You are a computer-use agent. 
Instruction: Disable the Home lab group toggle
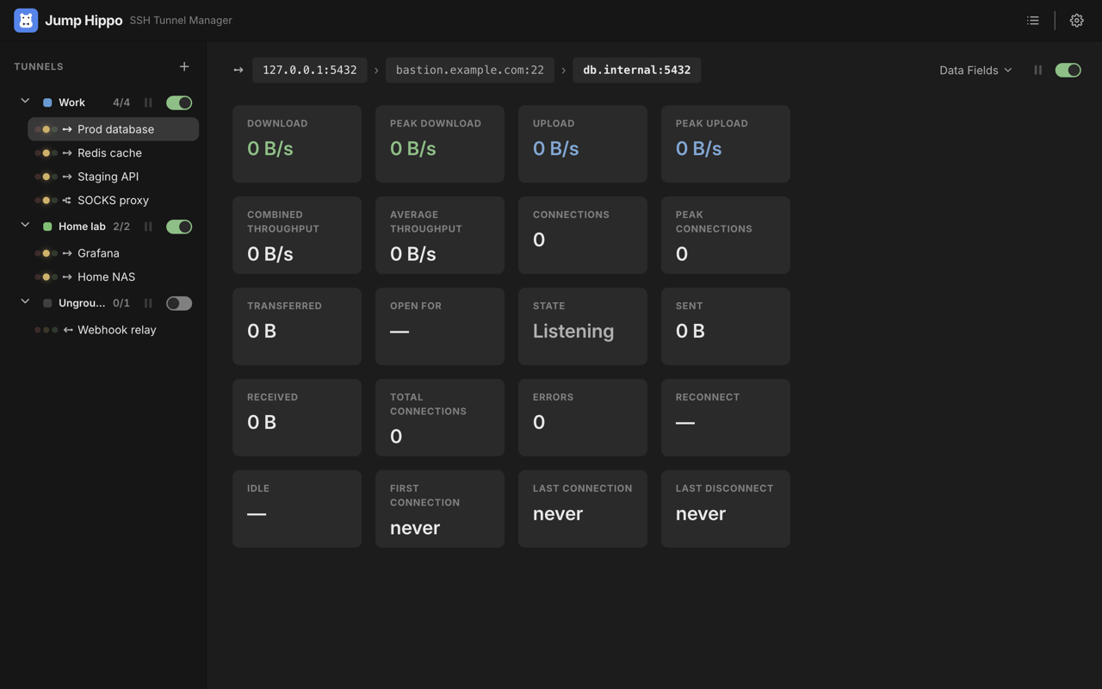(x=179, y=227)
